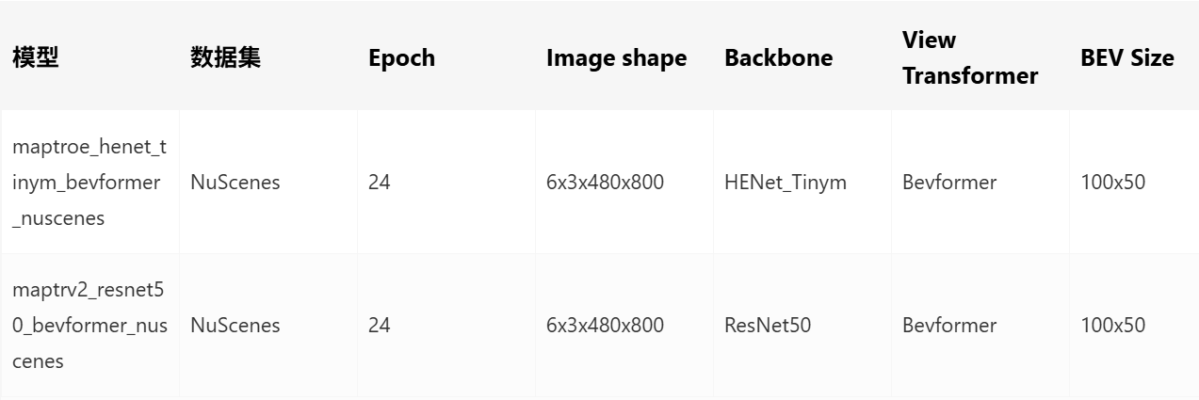Click the ResNet50 backbone cell
Screen dimensions: 1199x400
click(x=768, y=326)
